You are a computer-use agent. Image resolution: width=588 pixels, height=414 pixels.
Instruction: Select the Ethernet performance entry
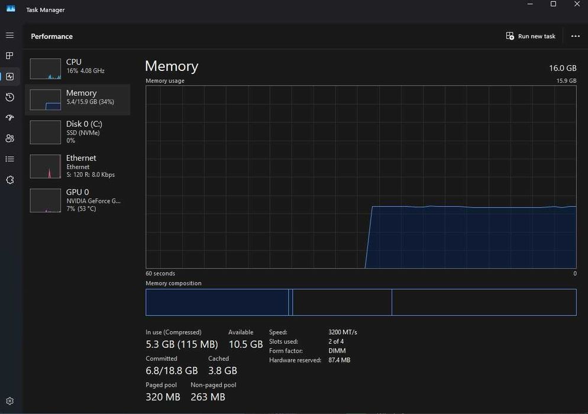tap(77, 166)
